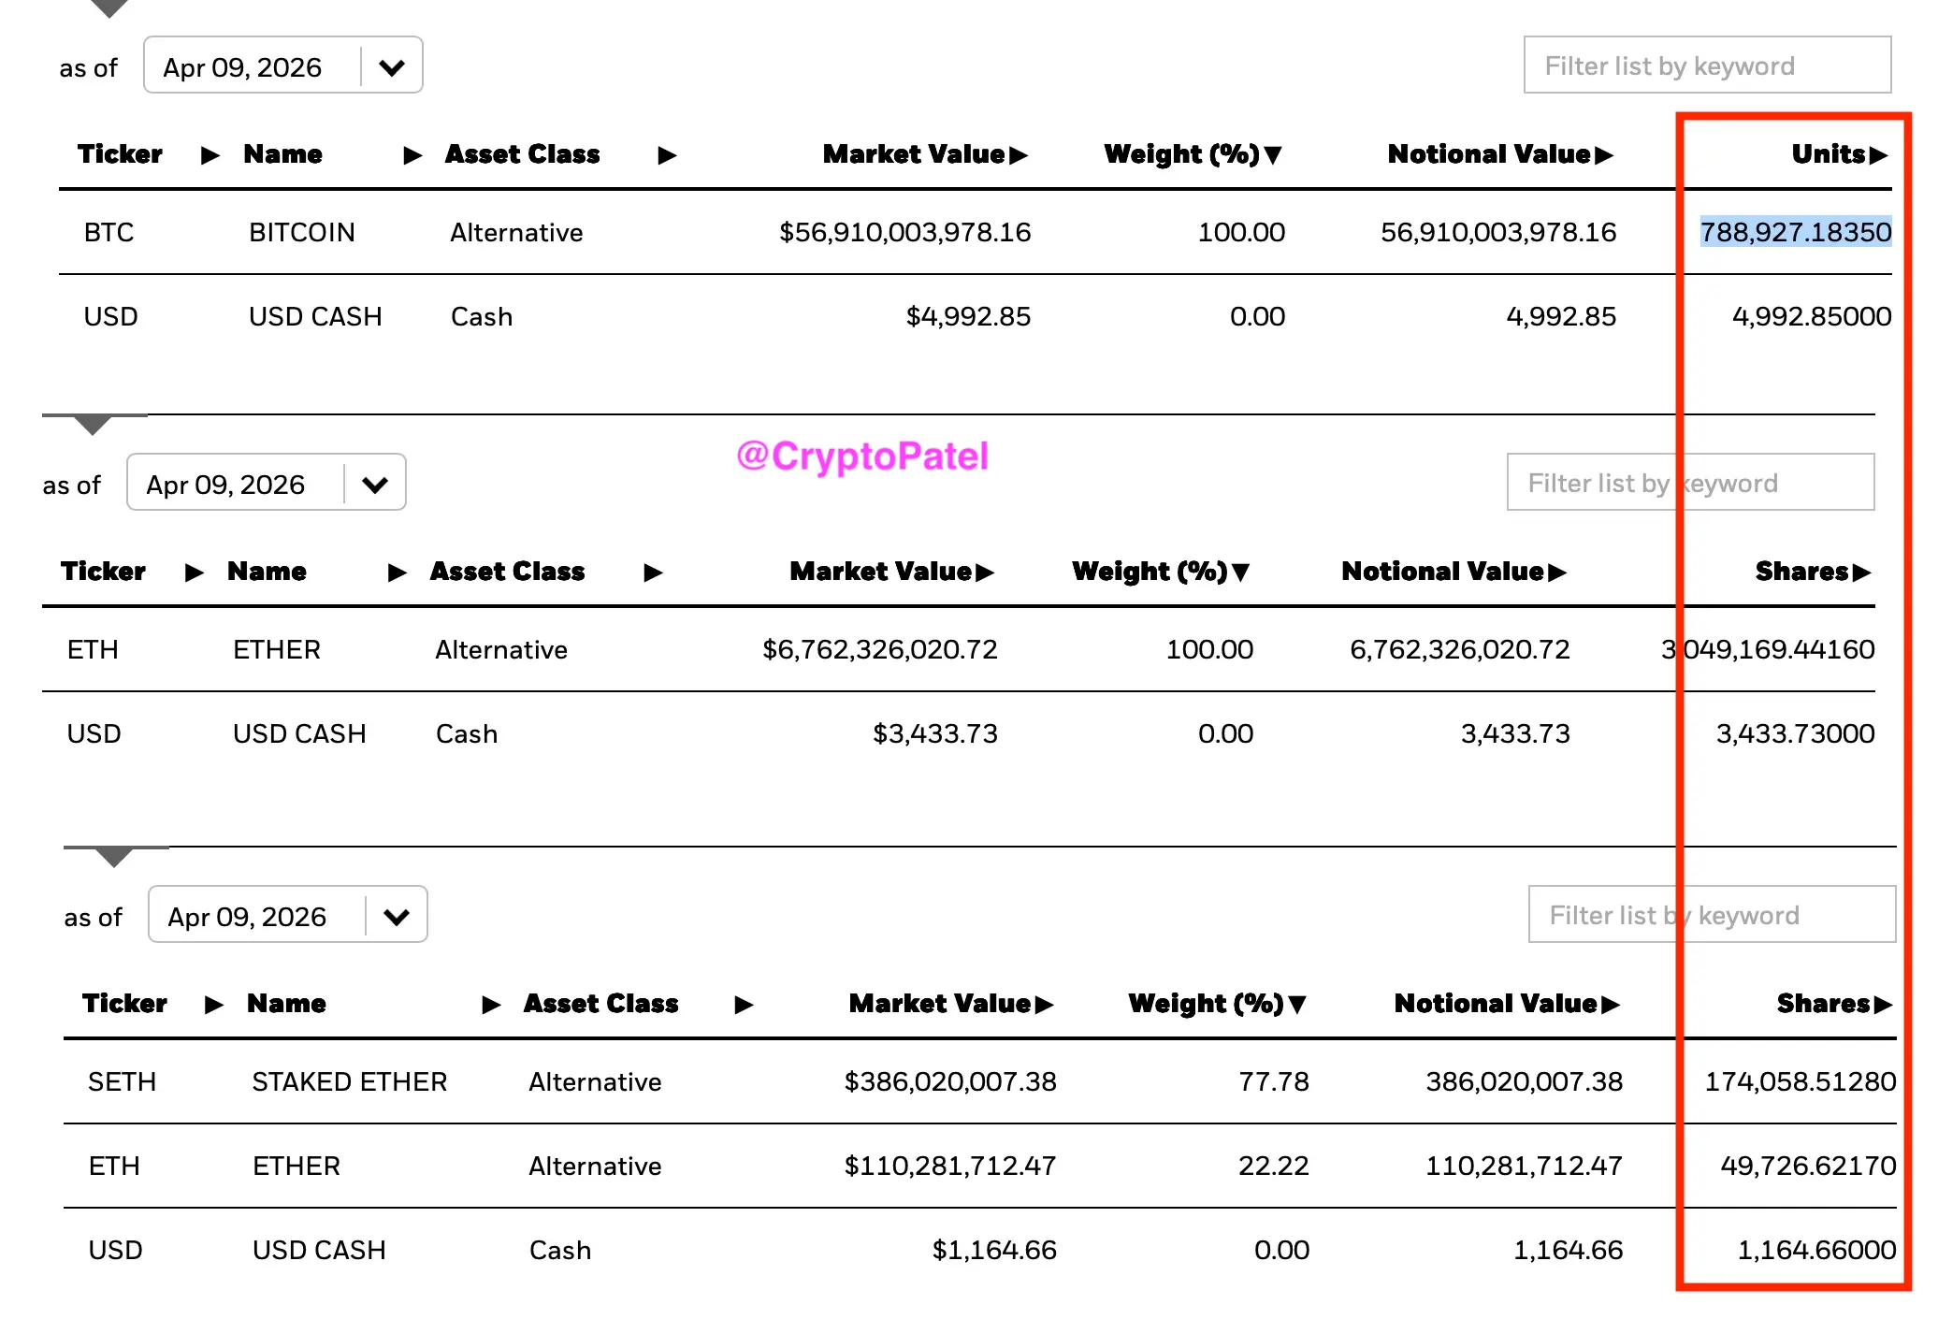Viewport: 1938px width, 1319px height.
Task: Sort Bitcoin table by Weight (%)
Action: [1192, 154]
